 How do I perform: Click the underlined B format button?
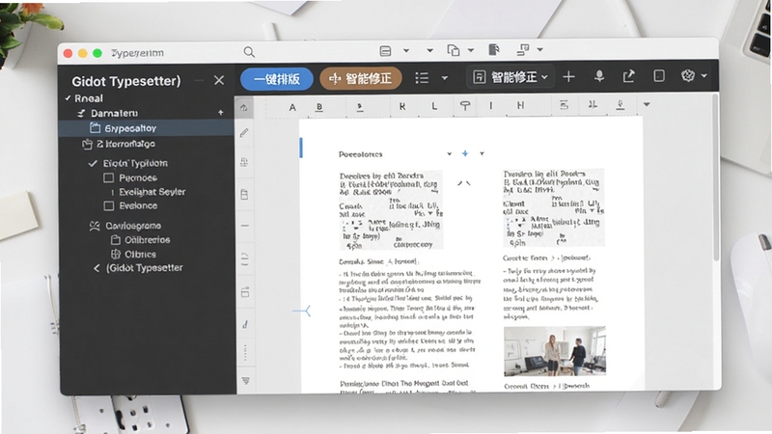pos(319,107)
